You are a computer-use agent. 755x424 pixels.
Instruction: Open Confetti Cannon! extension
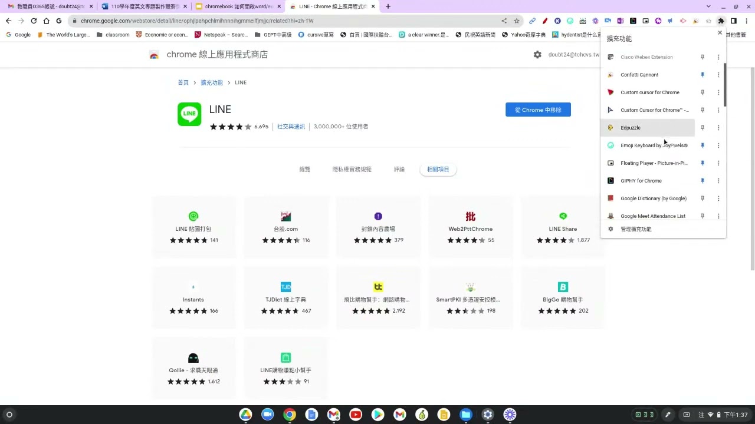point(648,75)
